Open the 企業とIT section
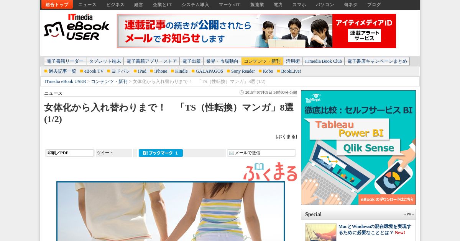The image size is (460, 241). 162,5
